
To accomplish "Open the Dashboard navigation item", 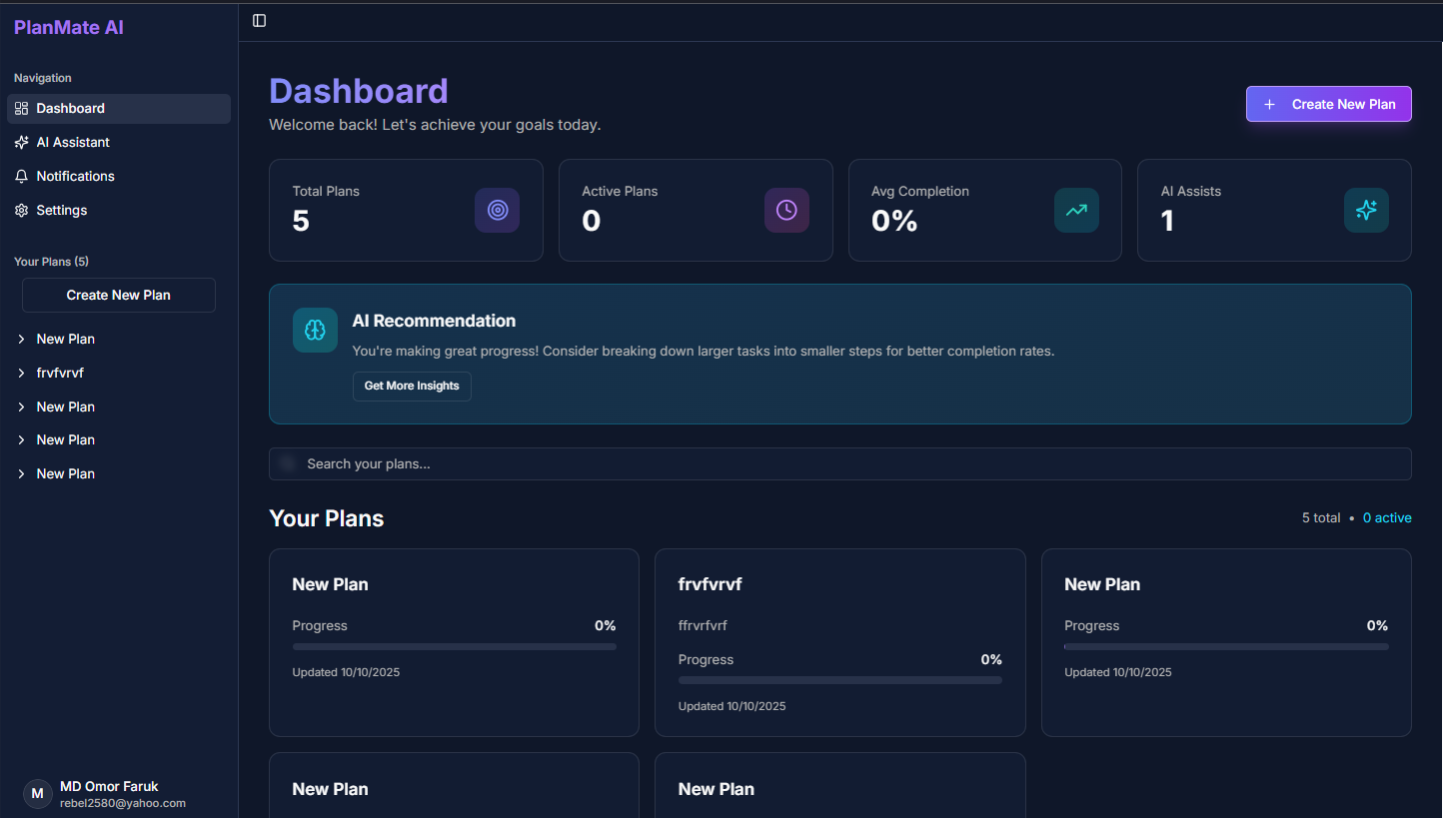I will pyautogui.click(x=70, y=108).
